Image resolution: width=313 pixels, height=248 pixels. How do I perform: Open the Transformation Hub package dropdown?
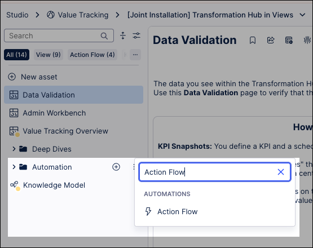pyautogui.click(x=303, y=15)
